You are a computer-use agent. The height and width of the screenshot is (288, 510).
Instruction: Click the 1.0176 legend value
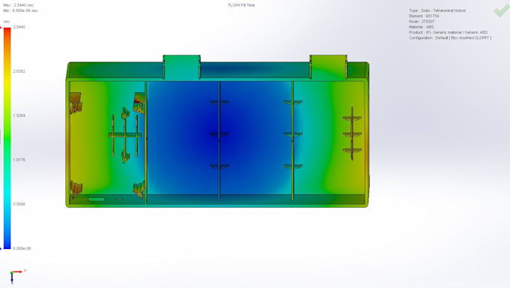(19, 160)
